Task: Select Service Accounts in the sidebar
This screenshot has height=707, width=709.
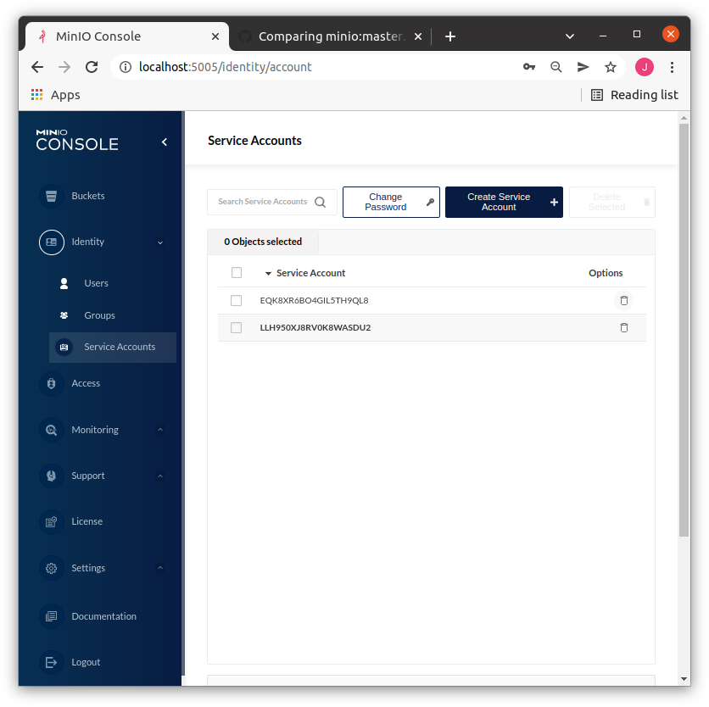Action: (112, 348)
